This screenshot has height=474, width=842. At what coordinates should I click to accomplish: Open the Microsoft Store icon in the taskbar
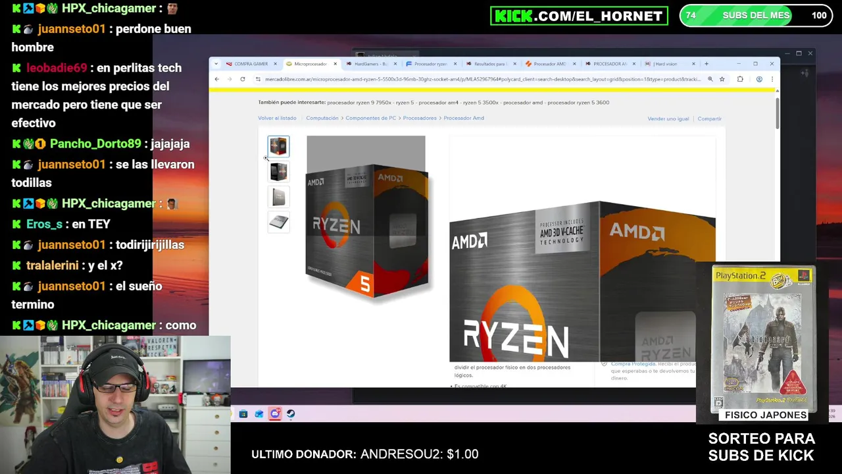point(243,413)
